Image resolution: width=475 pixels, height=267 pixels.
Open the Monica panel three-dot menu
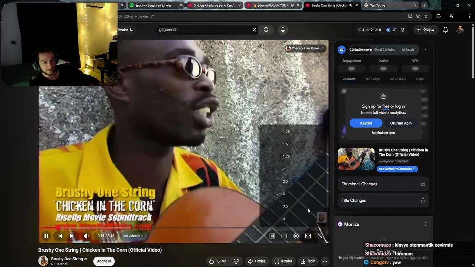point(425,224)
